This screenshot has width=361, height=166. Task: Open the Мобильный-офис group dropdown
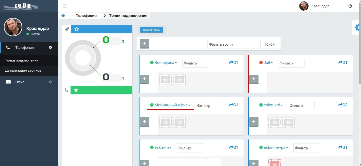coord(170,105)
